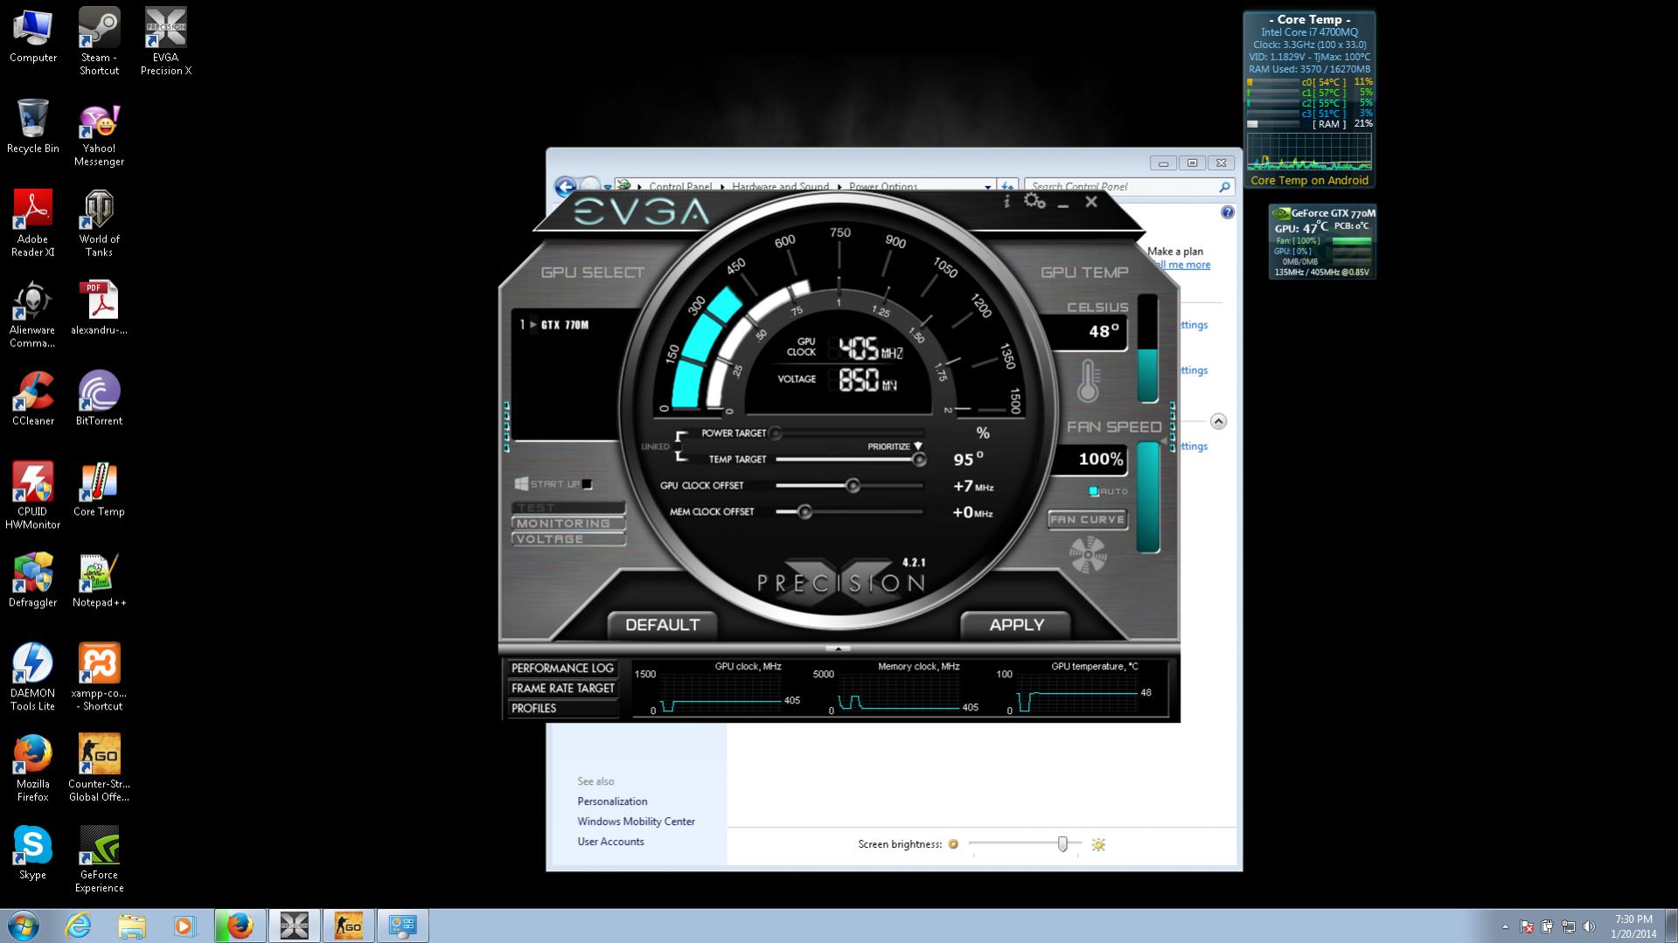The image size is (1678, 943).
Task: Expand the monitoring panel arrow
Action: click(x=838, y=648)
